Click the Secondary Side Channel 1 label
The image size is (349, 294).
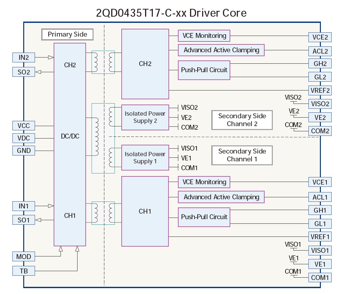point(242,155)
